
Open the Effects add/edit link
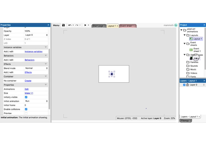pos(28,72)
